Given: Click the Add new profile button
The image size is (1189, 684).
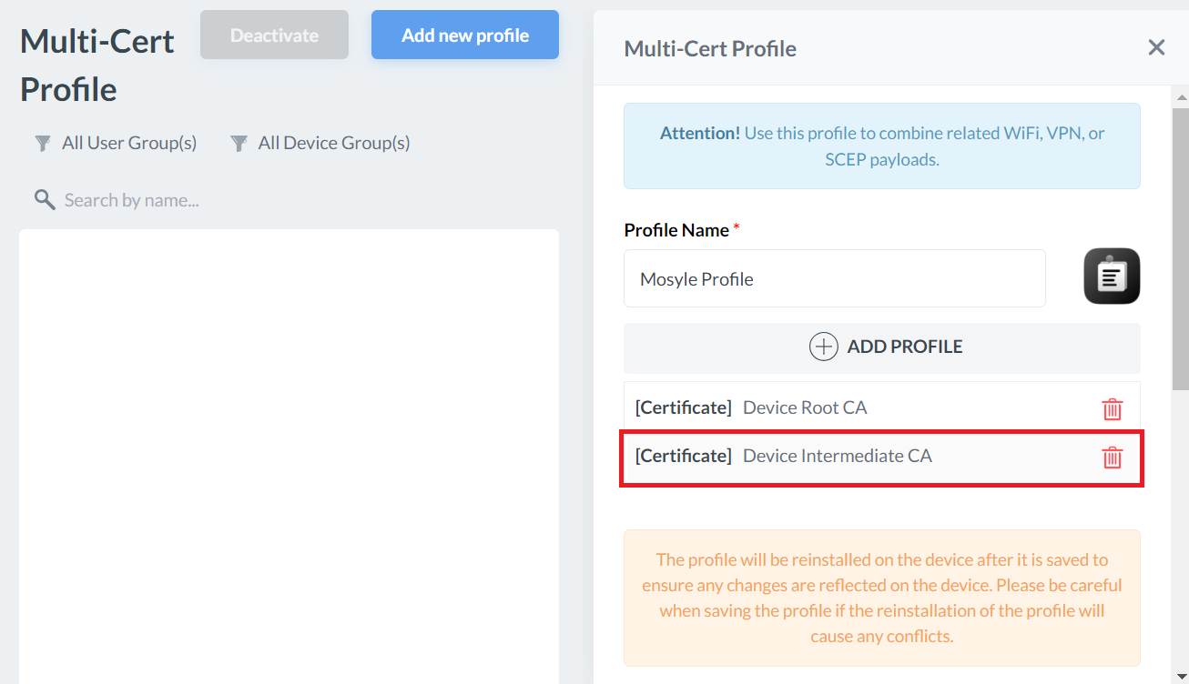Looking at the screenshot, I should click(464, 35).
